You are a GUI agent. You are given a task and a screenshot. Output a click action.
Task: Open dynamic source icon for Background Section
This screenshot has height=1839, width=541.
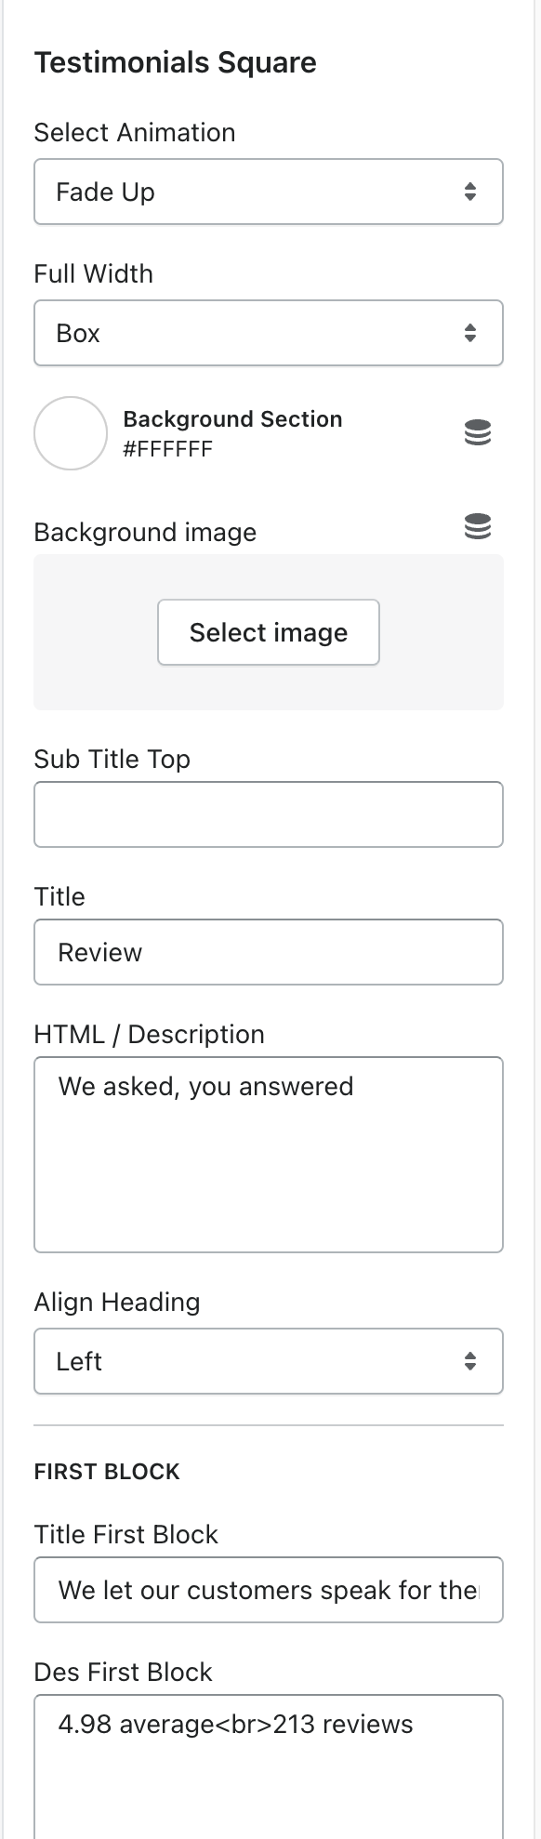pos(477,433)
